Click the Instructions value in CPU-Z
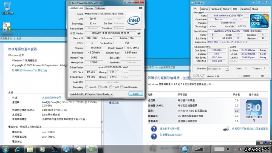This screenshot has height=153, width=272. 238,42
